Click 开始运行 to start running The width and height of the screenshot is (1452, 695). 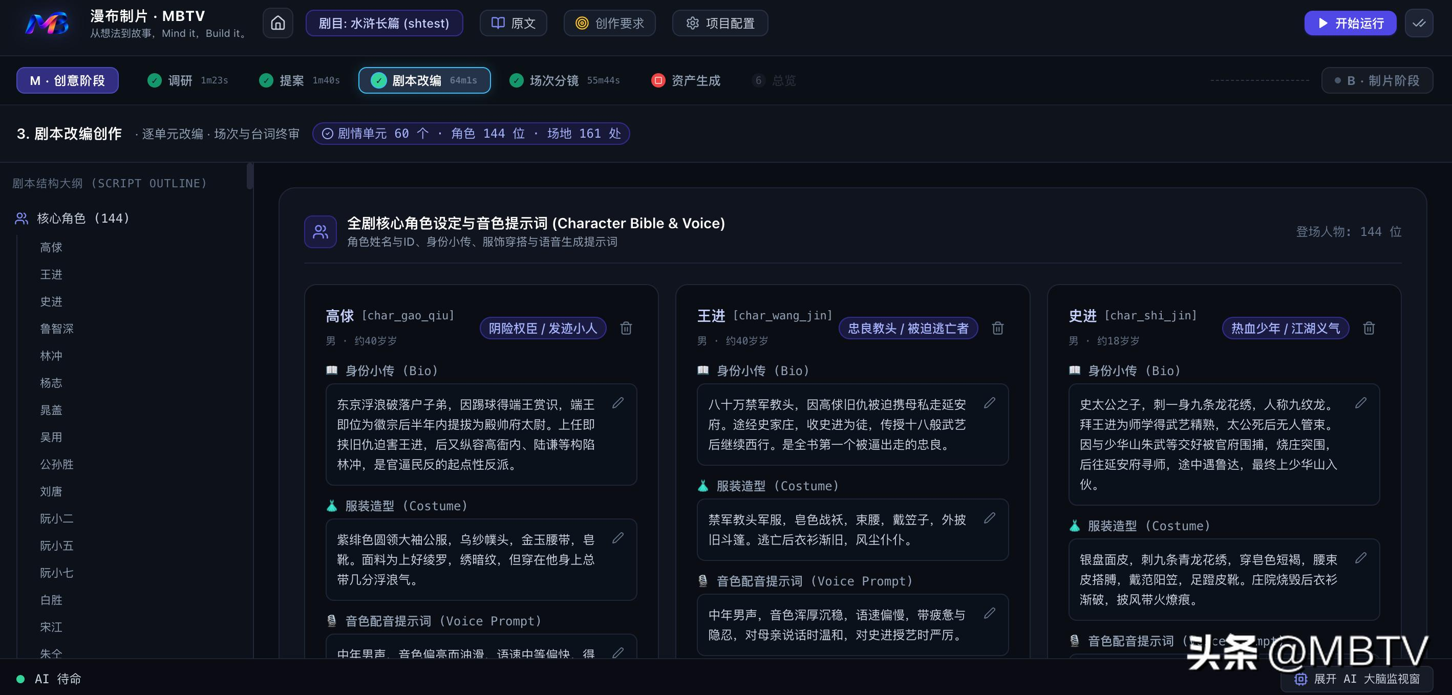click(1350, 23)
